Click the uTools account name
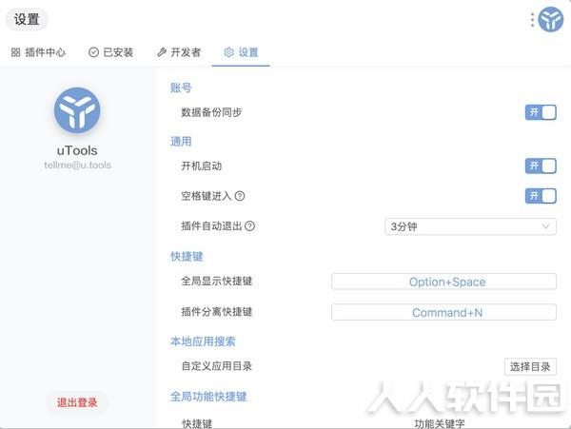This screenshot has height=429, width=571. [x=77, y=150]
